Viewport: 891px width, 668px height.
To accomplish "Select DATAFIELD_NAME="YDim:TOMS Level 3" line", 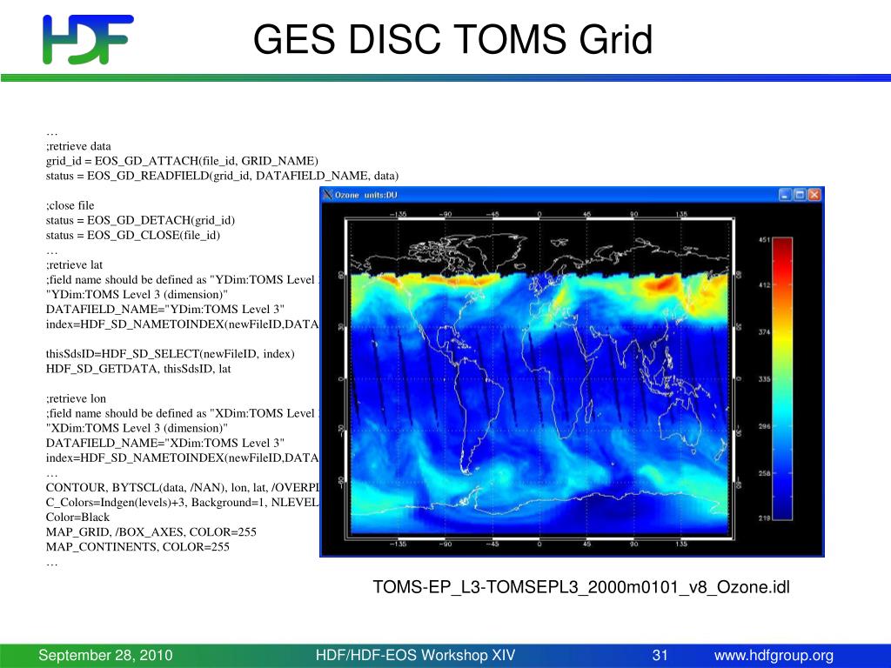I will point(165,309).
